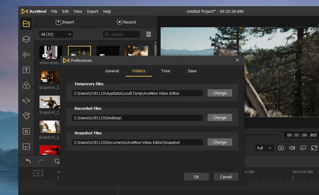Switch to the Save preferences tab
Image resolution: width=319 pixels, height=195 pixels.
pyautogui.click(x=192, y=71)
